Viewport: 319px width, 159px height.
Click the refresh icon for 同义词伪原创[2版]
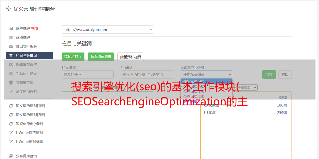[11, 115]
